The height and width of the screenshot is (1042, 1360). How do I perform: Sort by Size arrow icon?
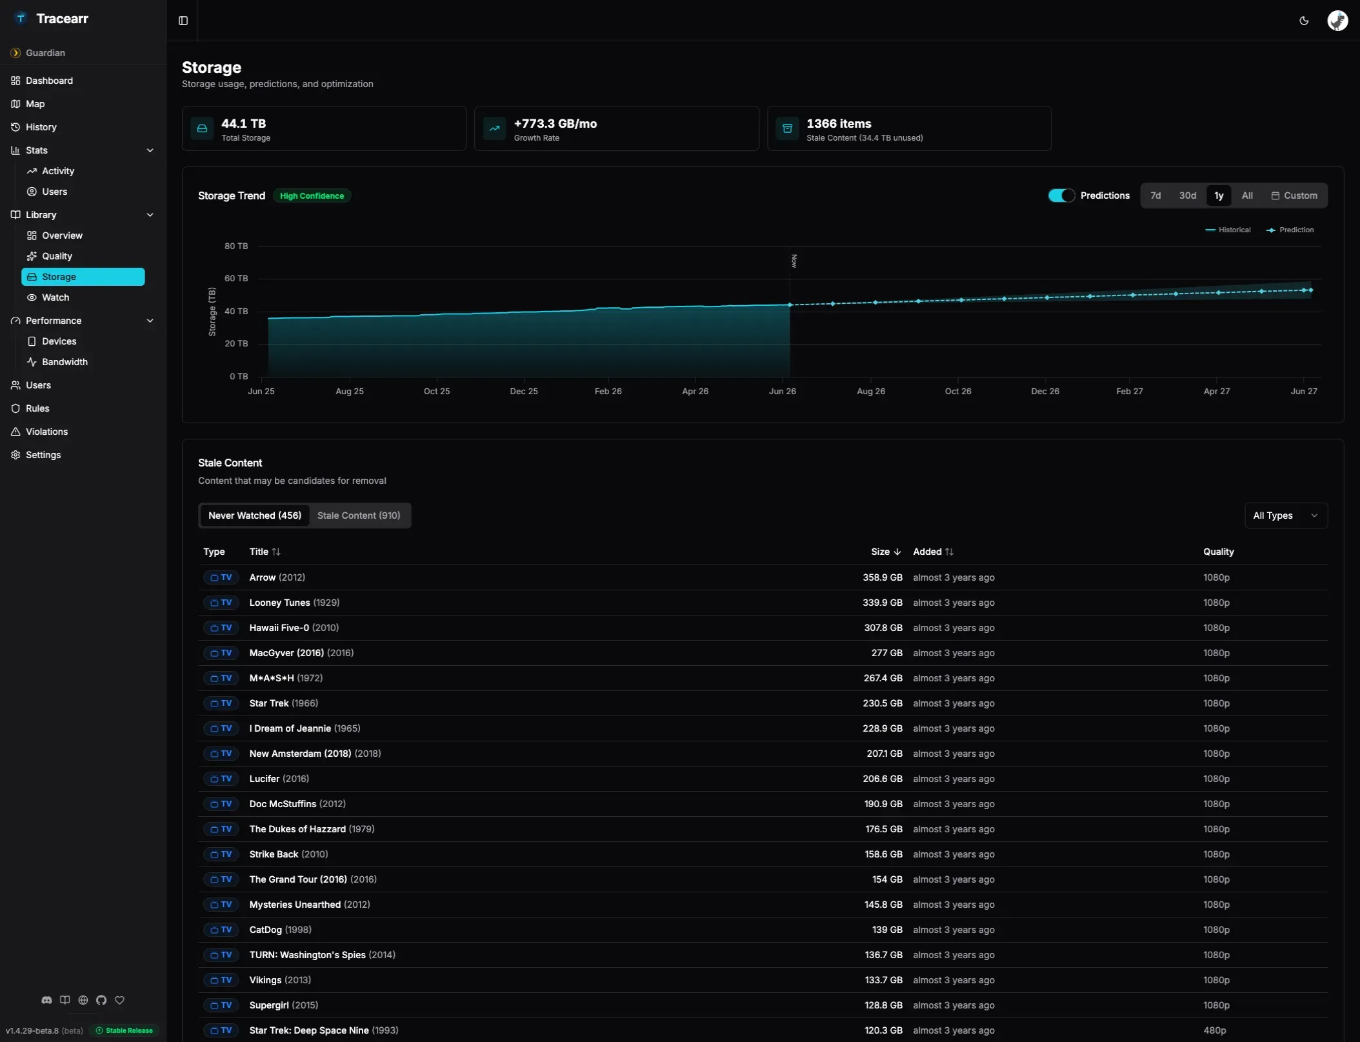tap(897, 552)
